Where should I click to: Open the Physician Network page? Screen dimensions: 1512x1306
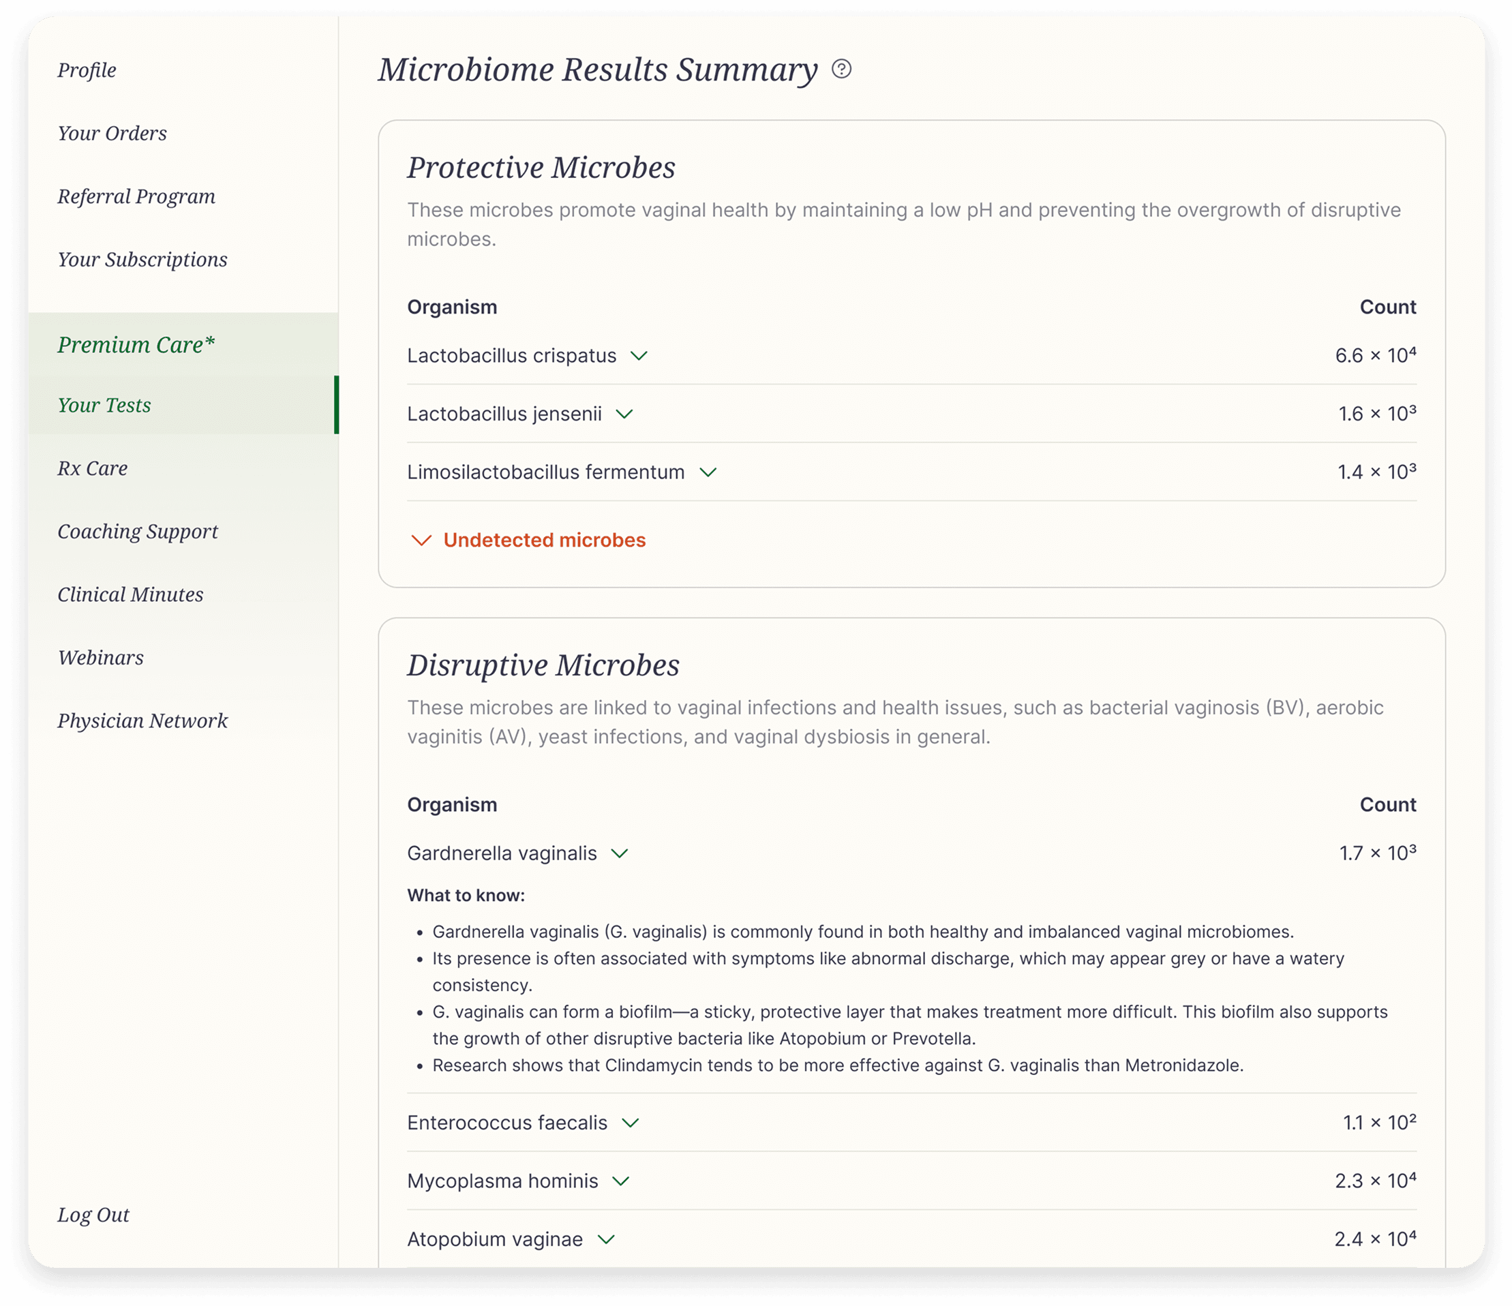(142, 721)
